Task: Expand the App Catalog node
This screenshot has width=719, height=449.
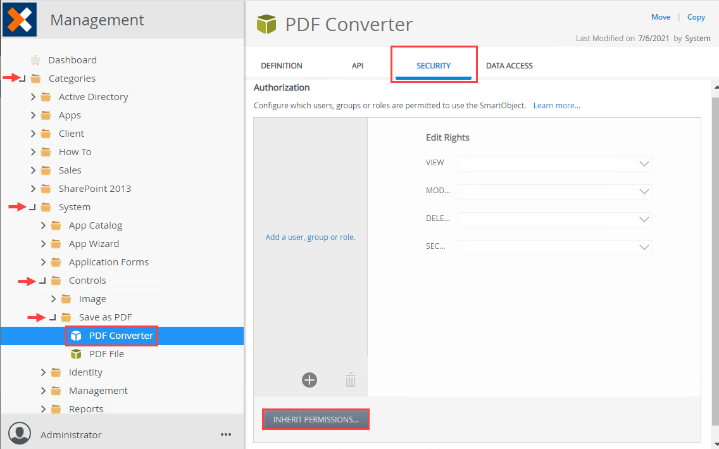Action: (x=42, y=225)
